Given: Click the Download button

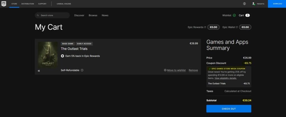Looking at the screenshot, I should coord(277,4).
